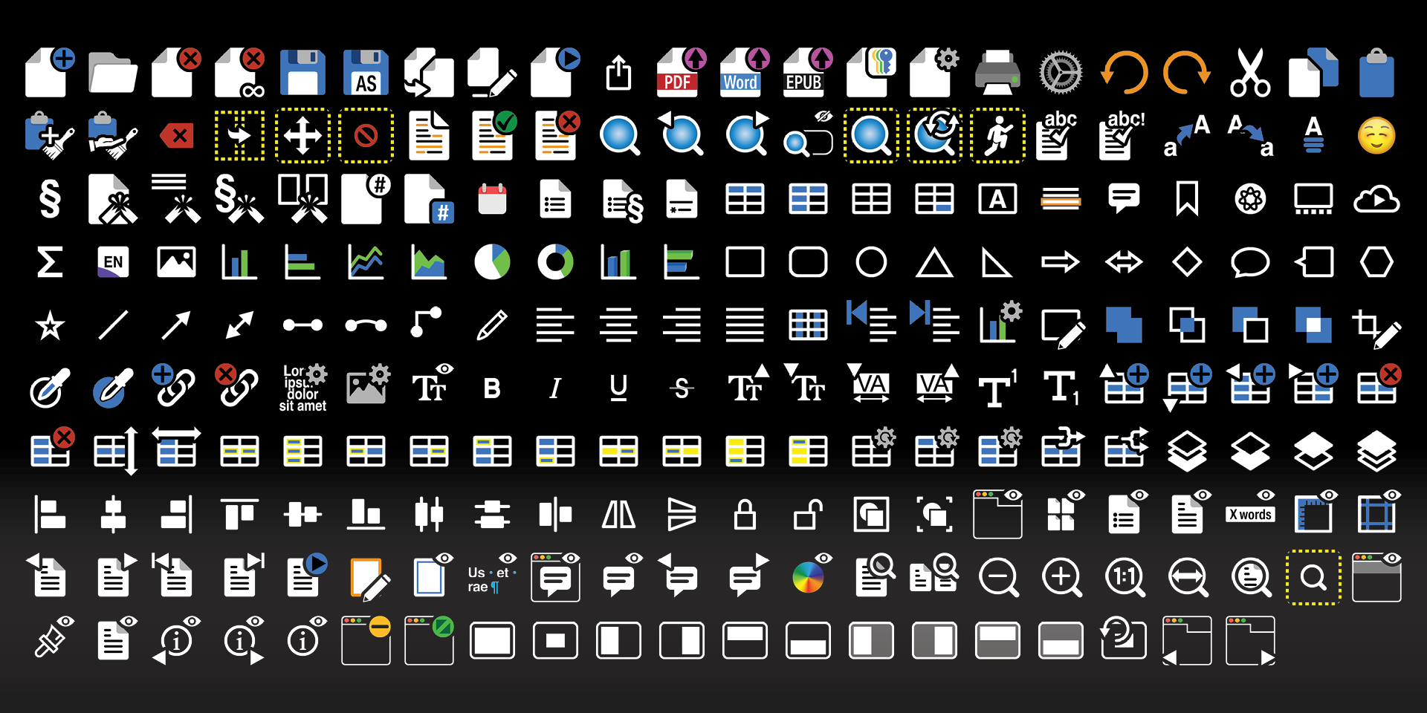Image resolution: width=1427 pixels, height=713 pixels.
Task: Click the abc! spell check icon
Action: click(1124, 135)
